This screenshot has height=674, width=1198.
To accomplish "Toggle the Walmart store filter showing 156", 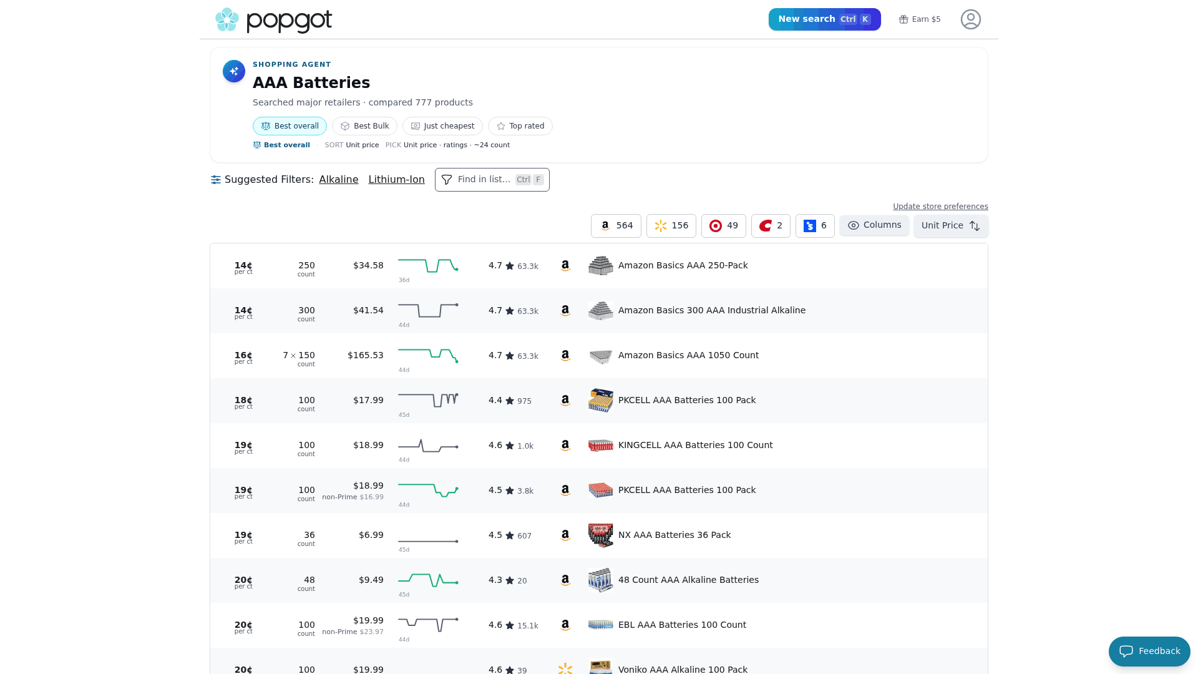I will click(671, 226).
